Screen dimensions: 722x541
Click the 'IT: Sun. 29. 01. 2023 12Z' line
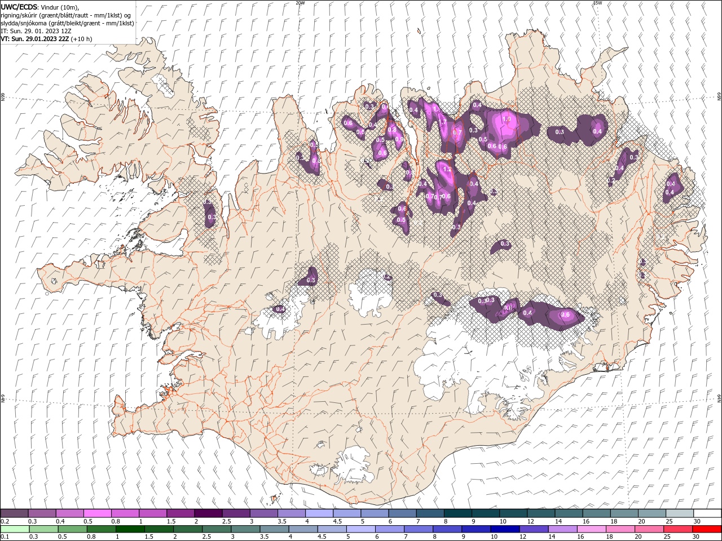36,31
